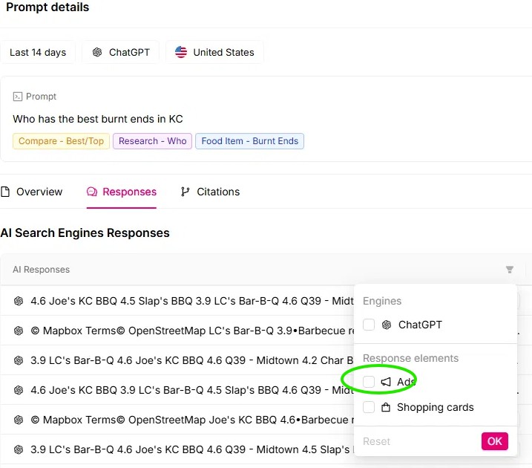The height and width of the screenshot is (468, 532).
Task: Click the filter funnel icon in AI Responses header
Action: pos(509,270)
